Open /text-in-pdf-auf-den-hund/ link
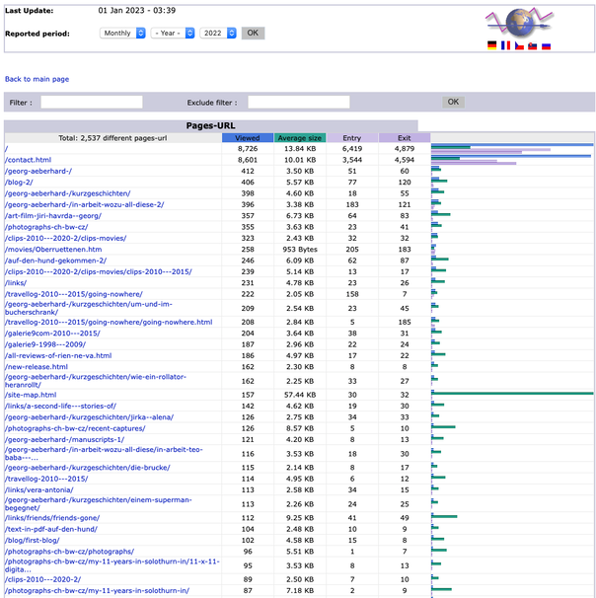This screenshot has width=596, height=598. click(51, 529)
